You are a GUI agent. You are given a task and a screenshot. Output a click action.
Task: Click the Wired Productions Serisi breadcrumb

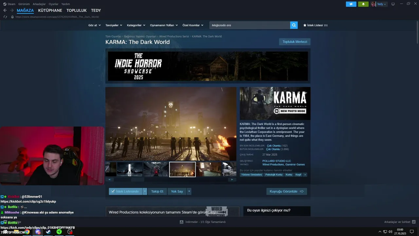coord(174,36)
